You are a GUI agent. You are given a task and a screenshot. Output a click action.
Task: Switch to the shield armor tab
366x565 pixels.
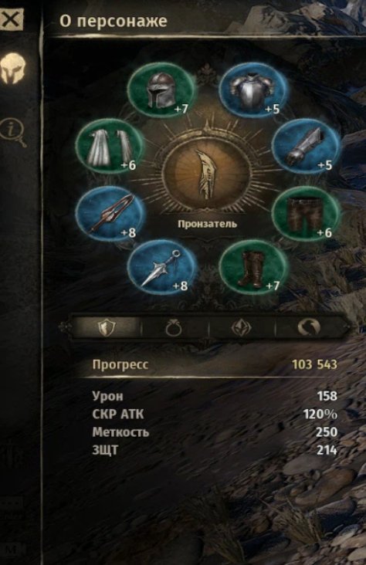(x=107, y=328)
